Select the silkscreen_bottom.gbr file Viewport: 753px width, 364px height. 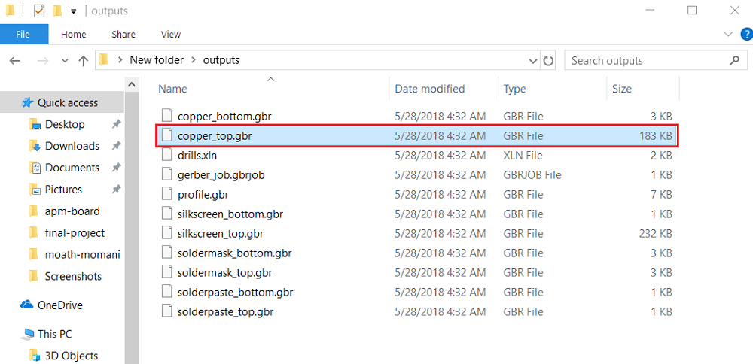[x=416, y=214]
